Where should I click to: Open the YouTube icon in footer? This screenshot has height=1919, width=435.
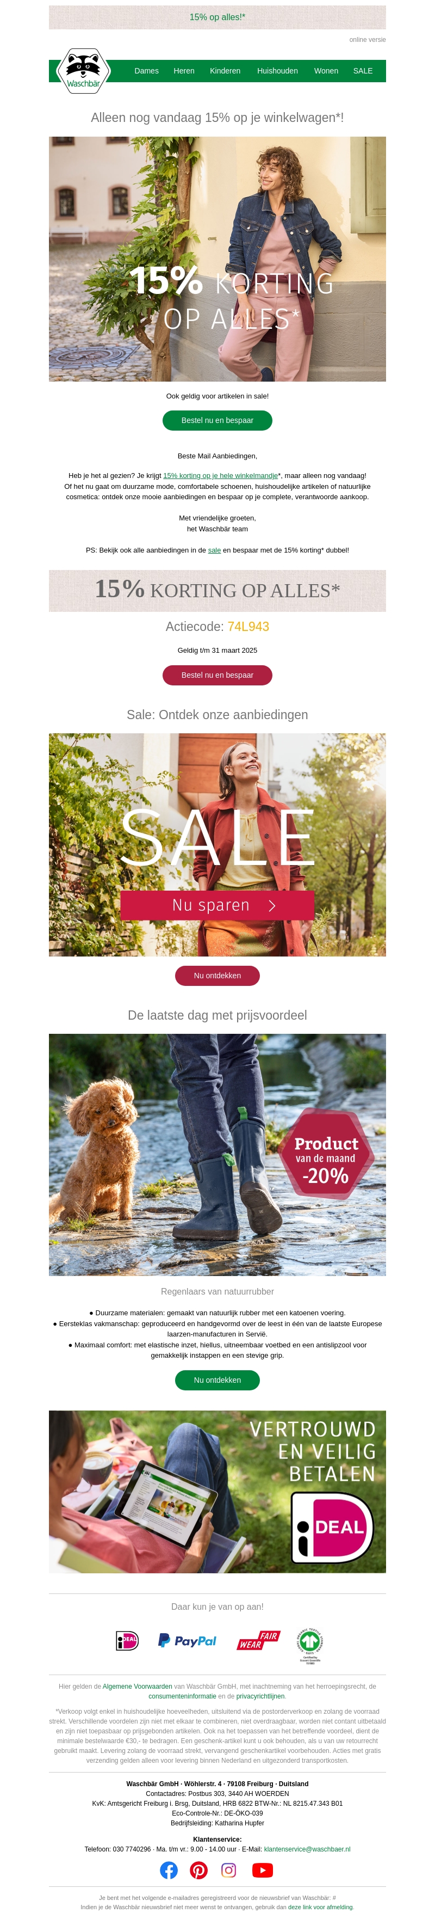[263, 1870]
